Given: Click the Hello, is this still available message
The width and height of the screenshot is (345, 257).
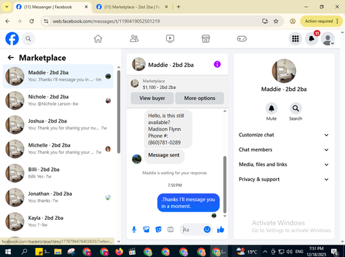Looking at the screenshot, I should (168, 129).
